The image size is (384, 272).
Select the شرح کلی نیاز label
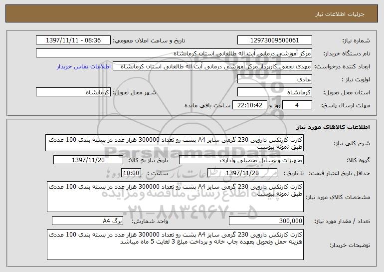[352, 143]
